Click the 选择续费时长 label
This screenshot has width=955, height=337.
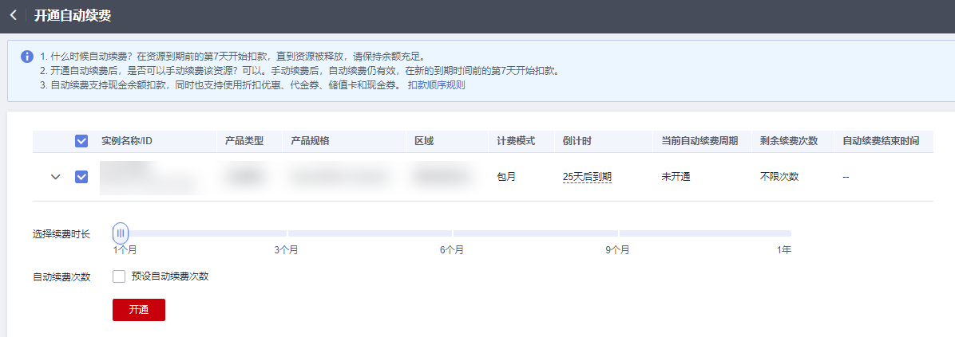pos(61,233)
